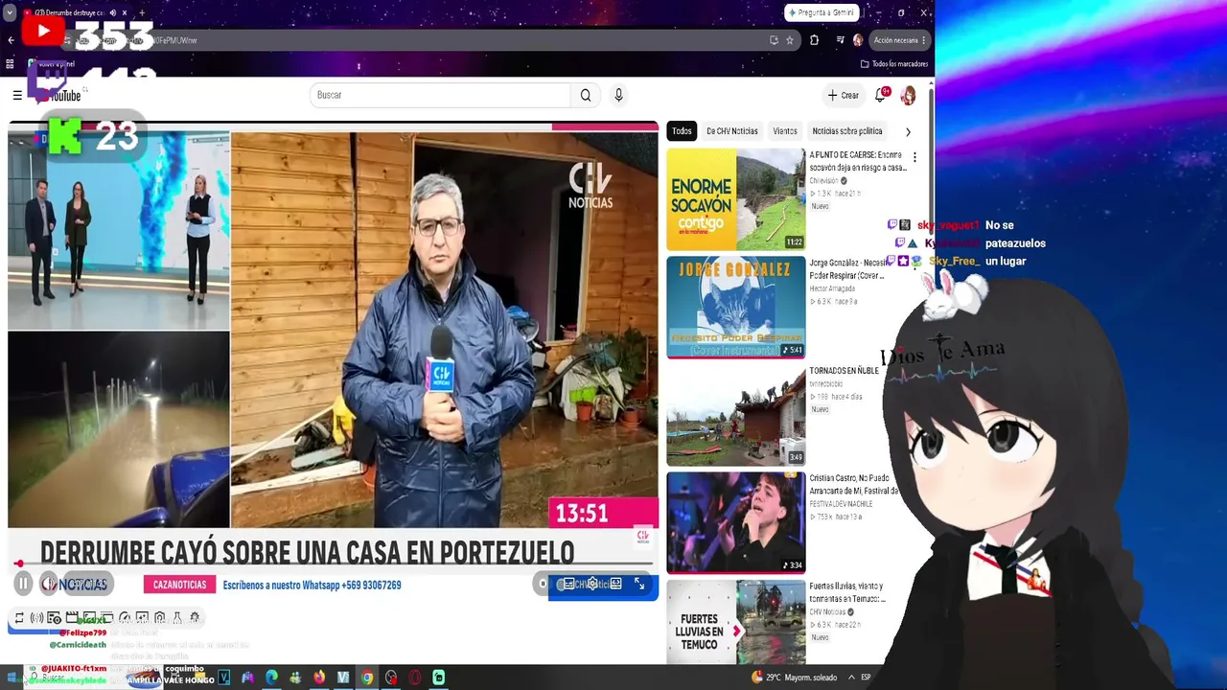Open Chrome media controls icon

point(840,40)
